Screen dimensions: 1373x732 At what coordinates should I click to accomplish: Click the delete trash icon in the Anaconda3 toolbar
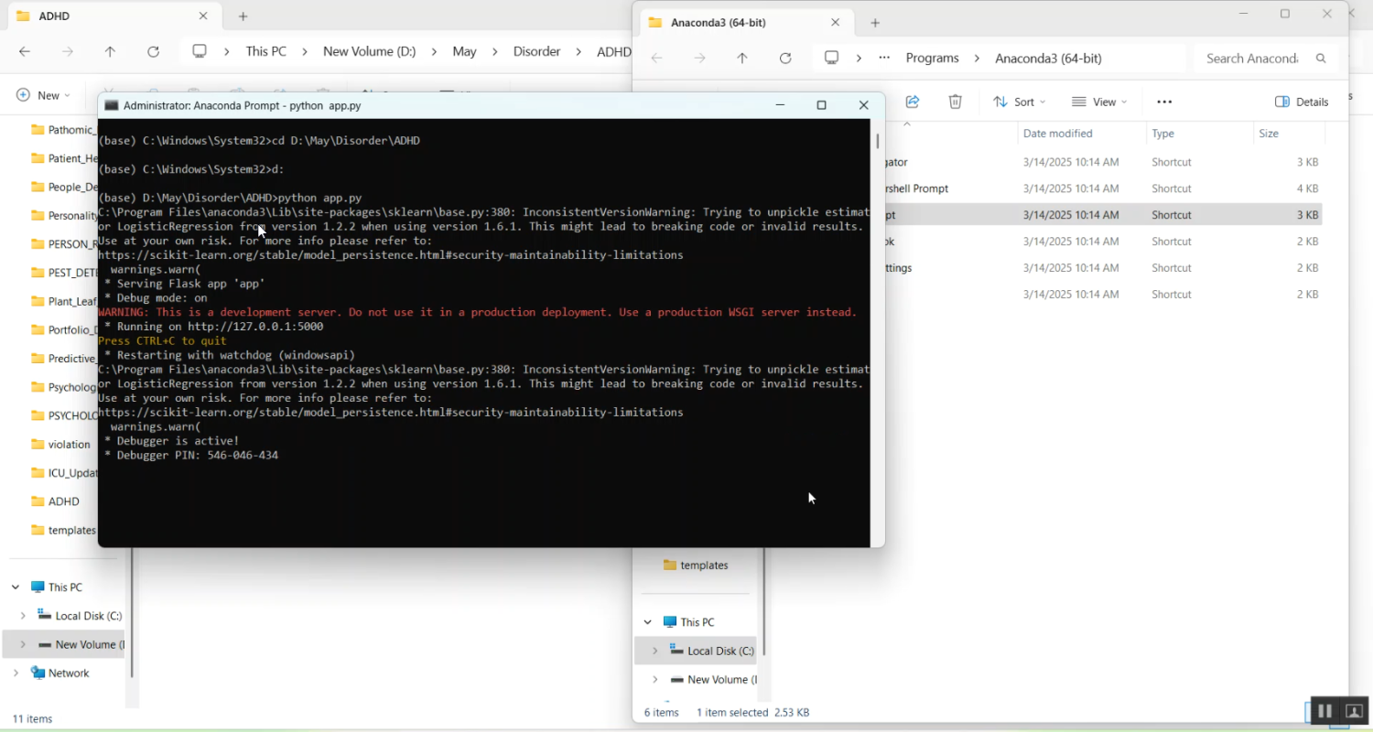point(955,102)
